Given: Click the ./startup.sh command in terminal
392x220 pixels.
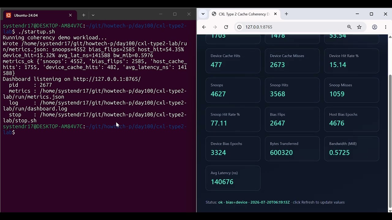Looking at the screenshot, I should [x=36, y=32].
